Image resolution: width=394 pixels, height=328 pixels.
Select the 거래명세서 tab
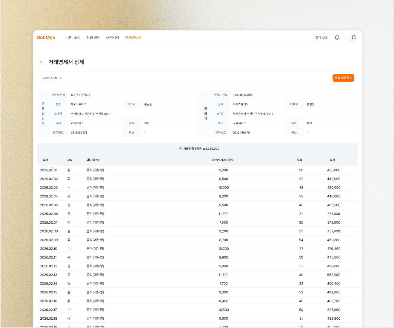point(133,38)
